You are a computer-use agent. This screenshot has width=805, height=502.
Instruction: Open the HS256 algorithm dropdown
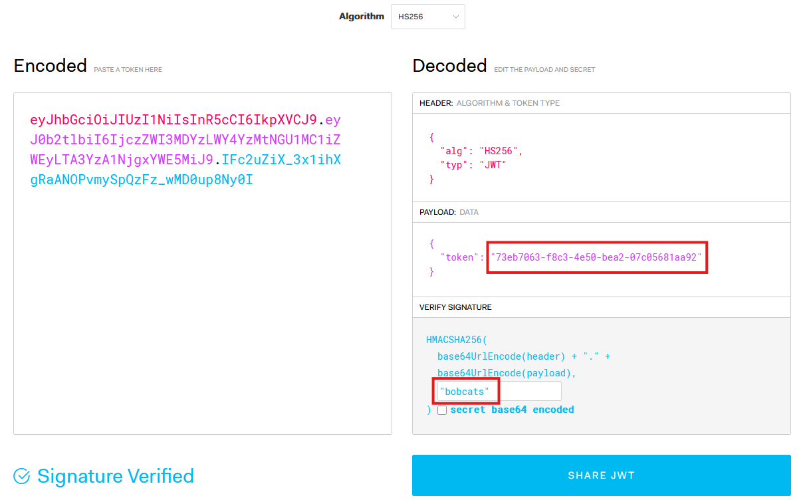pos(427,17)
